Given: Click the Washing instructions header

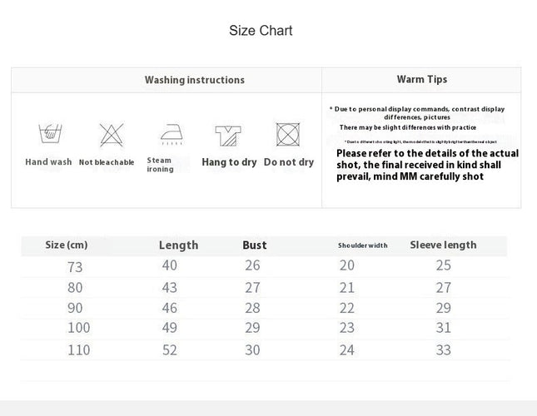Looking at the screenshot, I should [195, 80].
